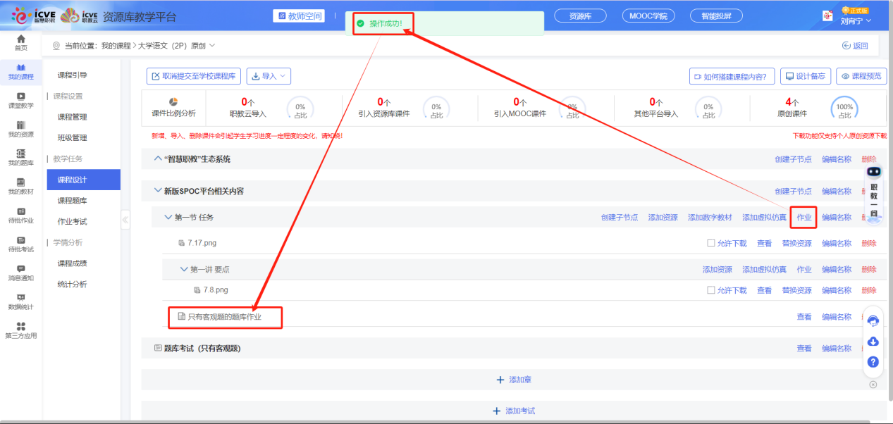Click the 添加章 row
This screenshot has width=893, height=424.
coord(514,380)
